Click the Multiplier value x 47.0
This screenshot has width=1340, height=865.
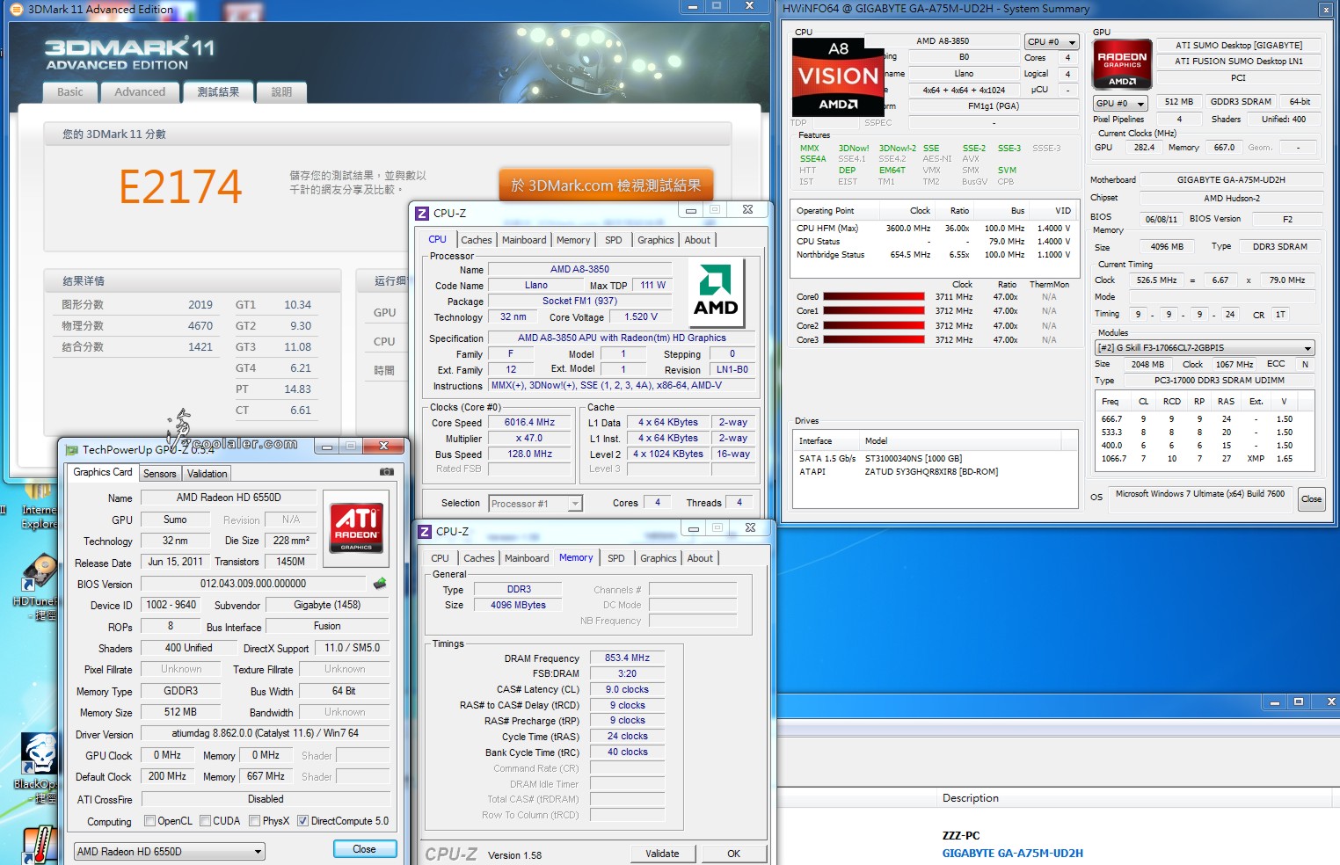(529, 439)
